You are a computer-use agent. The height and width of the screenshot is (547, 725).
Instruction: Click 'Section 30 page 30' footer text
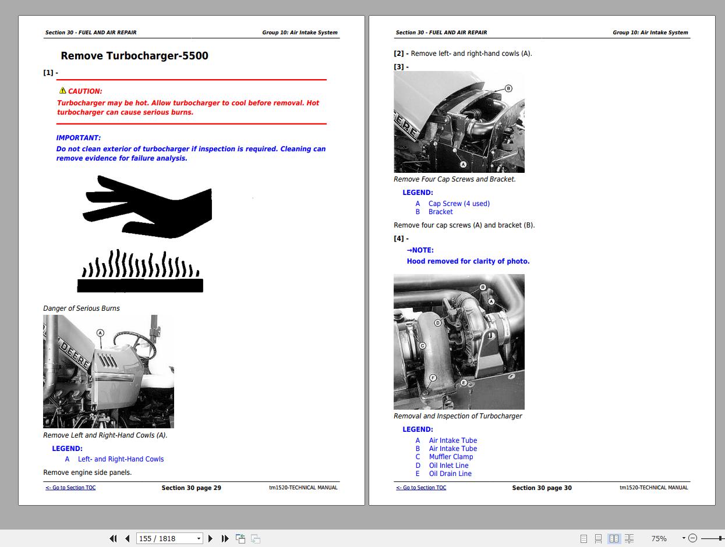click(x=542, y=488)
